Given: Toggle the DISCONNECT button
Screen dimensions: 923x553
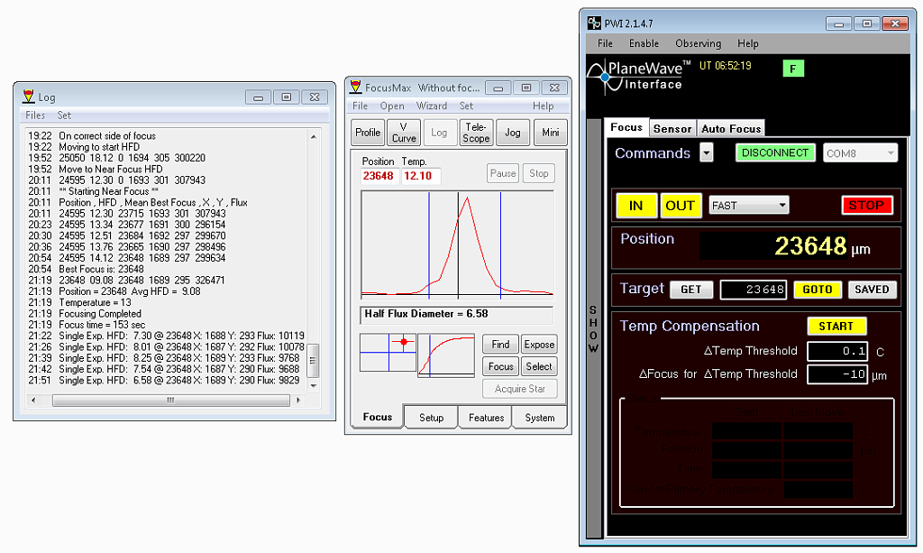Looking at the screenshot, I should tap(775, 153).
